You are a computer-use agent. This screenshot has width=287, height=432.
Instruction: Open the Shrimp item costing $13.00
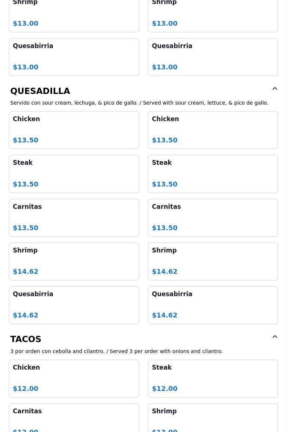point(74,15)
